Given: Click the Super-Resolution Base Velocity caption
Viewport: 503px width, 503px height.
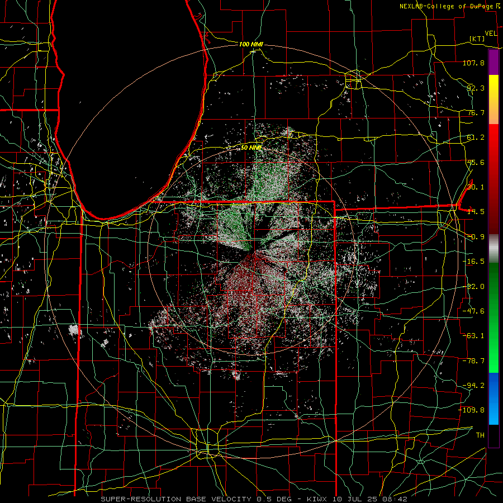Looking at the screenshot, I should 254,499.
